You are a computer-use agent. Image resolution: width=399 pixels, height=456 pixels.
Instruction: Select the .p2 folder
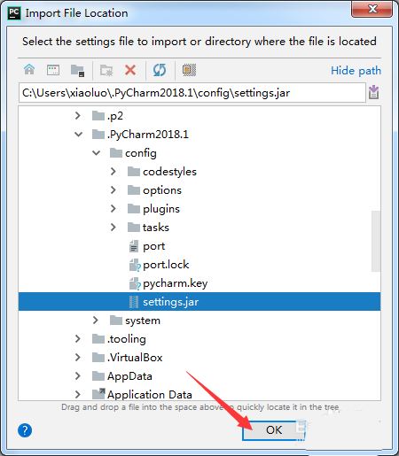point(115,116)
